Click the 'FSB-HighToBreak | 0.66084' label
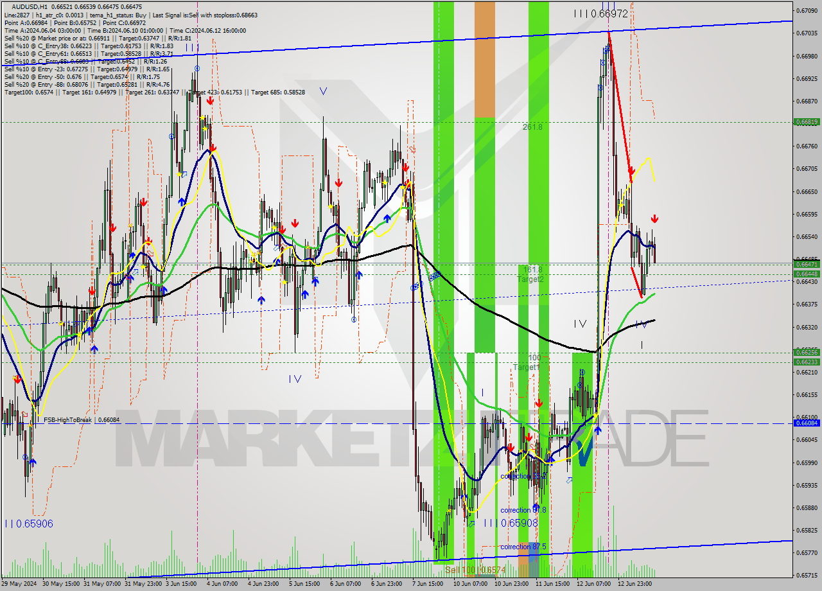822x591 pixels. click(82, 419)
